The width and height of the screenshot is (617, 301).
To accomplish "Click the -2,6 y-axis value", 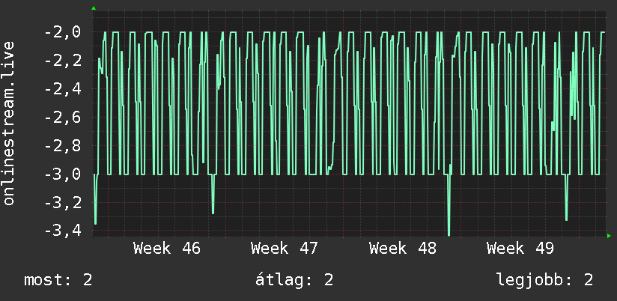I will [x=63, y=118].
